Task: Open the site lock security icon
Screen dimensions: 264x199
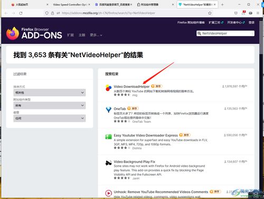Action: point(52,13)
